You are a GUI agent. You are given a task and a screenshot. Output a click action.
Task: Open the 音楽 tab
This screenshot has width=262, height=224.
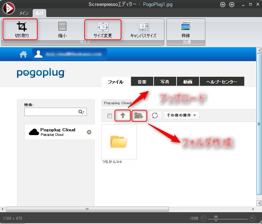tap(142, 82)
